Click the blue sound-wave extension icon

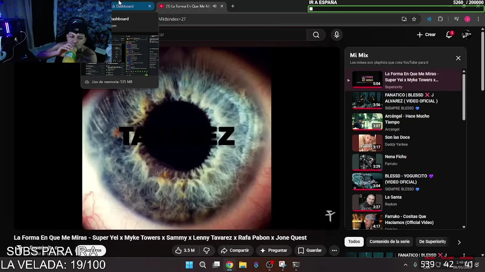429,19
